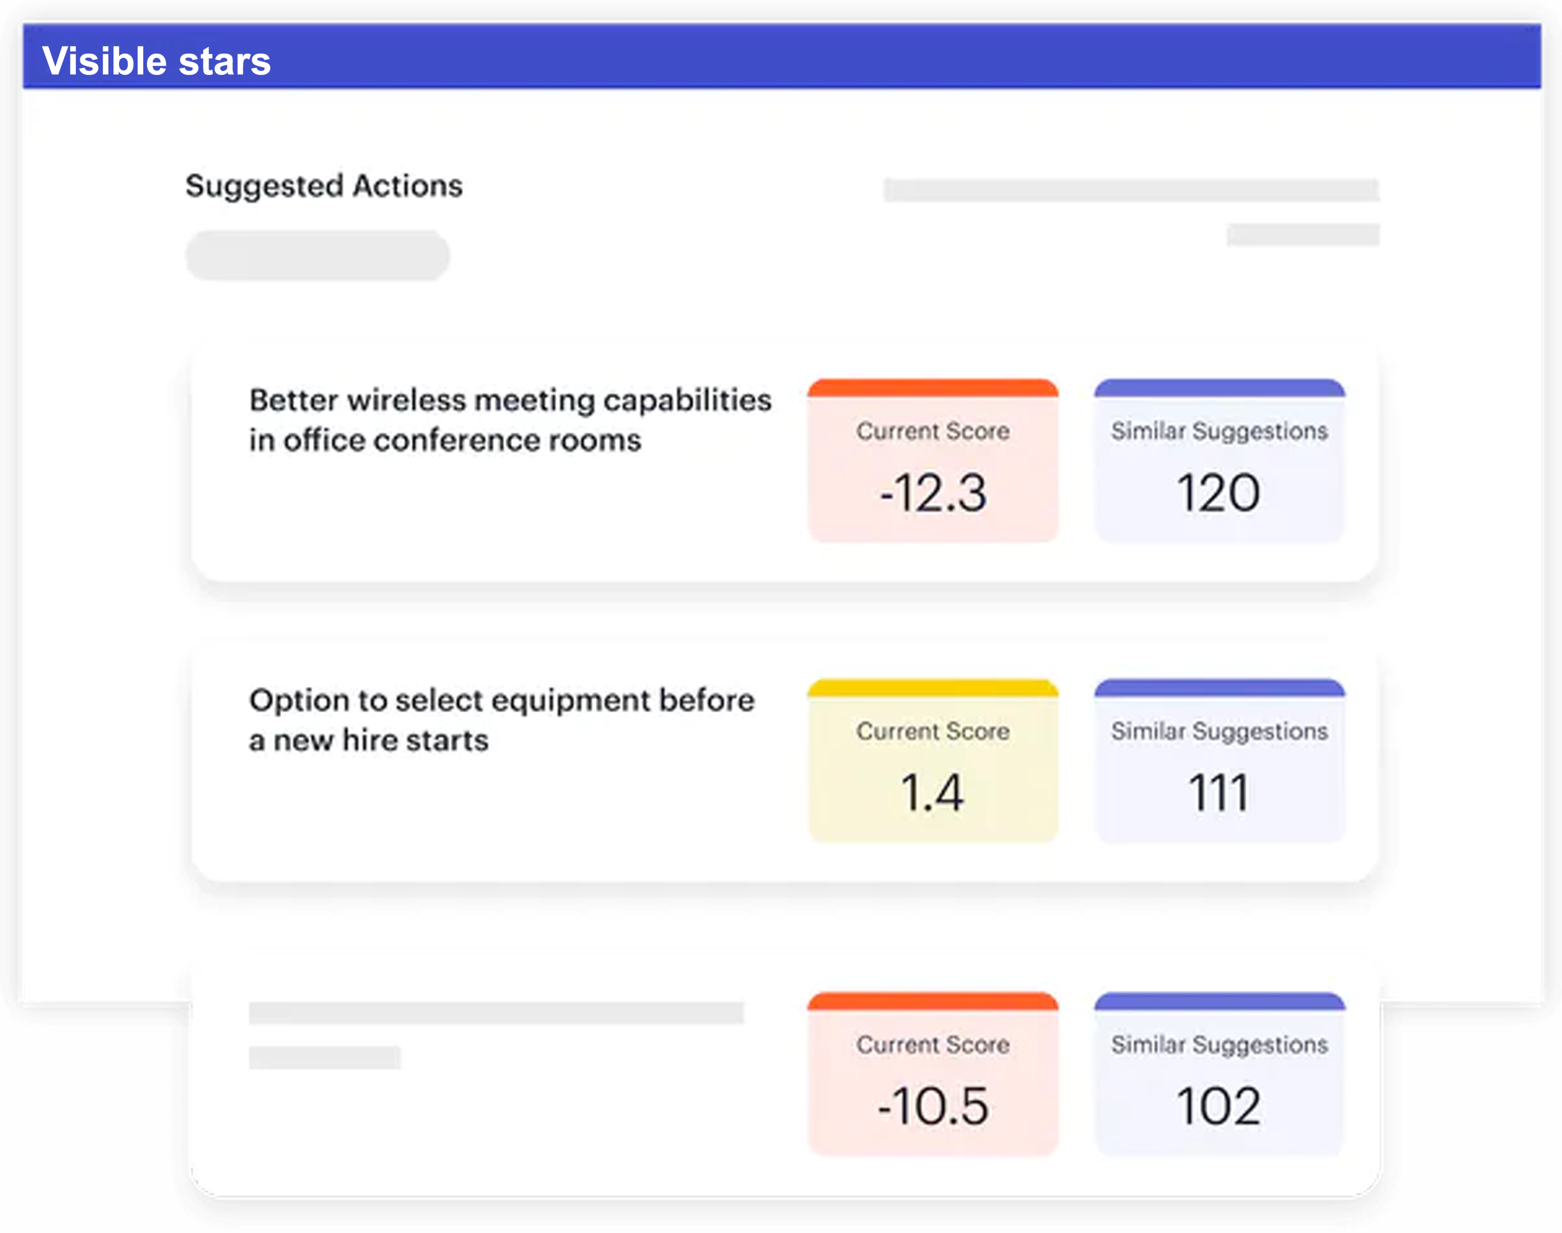Click the purple strip above the 120 count
Image resolution: width=1562 pixels, height=1233 pixels.
pyautogui.click(x=1219, y=388)
